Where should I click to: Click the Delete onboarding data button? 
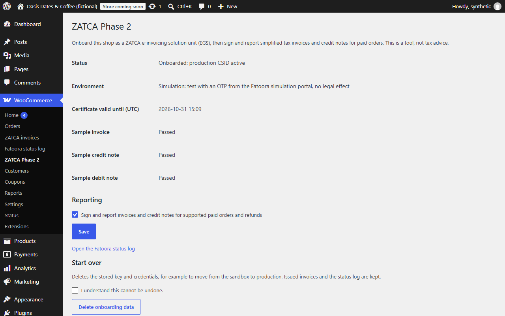[x=106, y=307]
